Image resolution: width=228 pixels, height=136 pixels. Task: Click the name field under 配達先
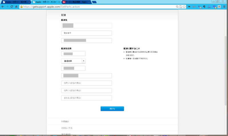pos(87,25)
